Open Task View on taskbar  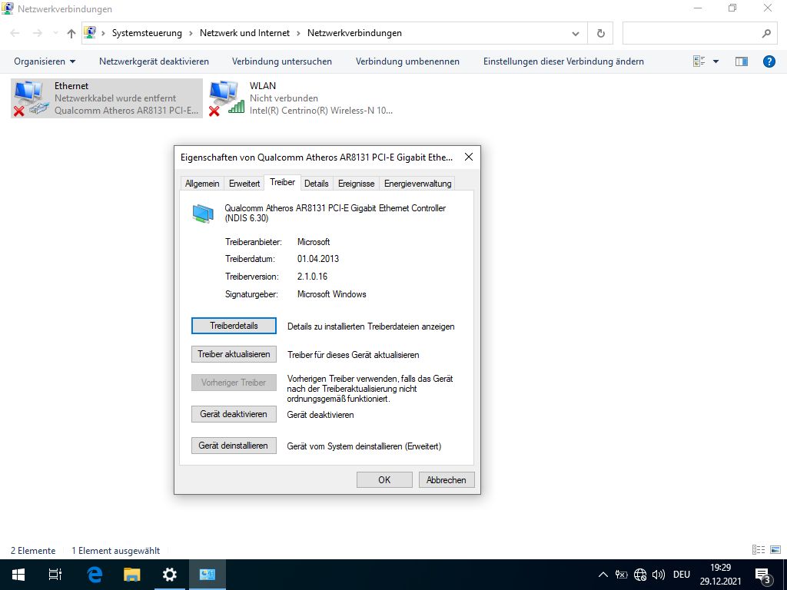coord(55,575)
